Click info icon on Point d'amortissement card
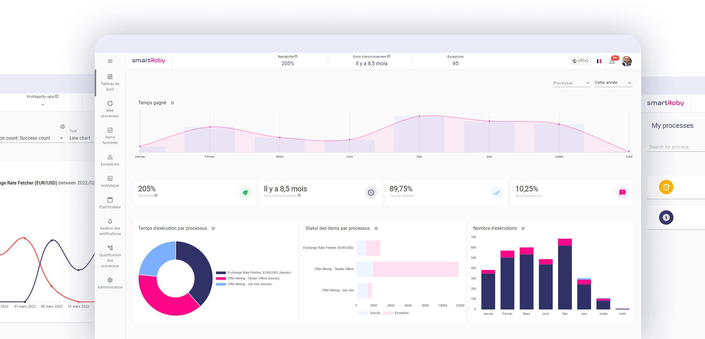This screenshot has width=705, height=339. pyautogui.click(x=299, y=195)
